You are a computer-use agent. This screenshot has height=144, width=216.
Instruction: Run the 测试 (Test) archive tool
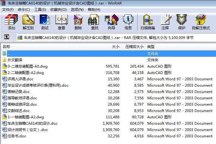pyautogui.click(x=45, y=20)
